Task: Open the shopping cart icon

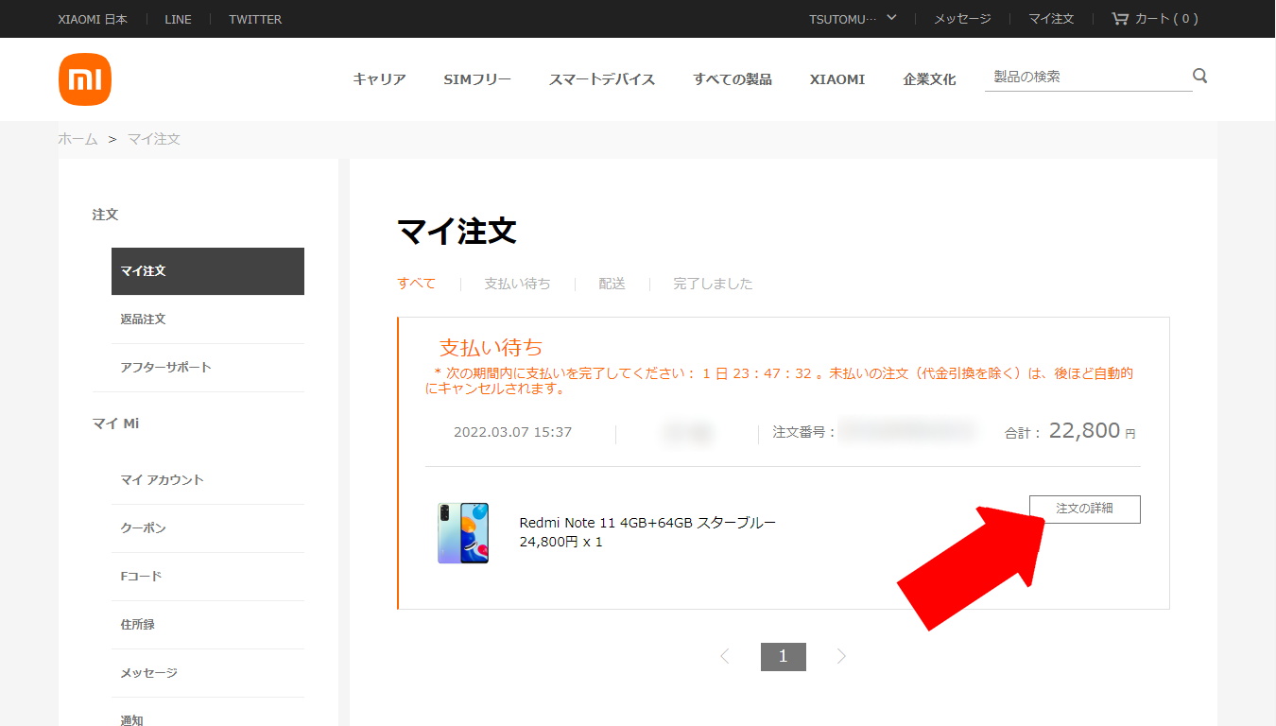Action: (x=1120, y=19)
